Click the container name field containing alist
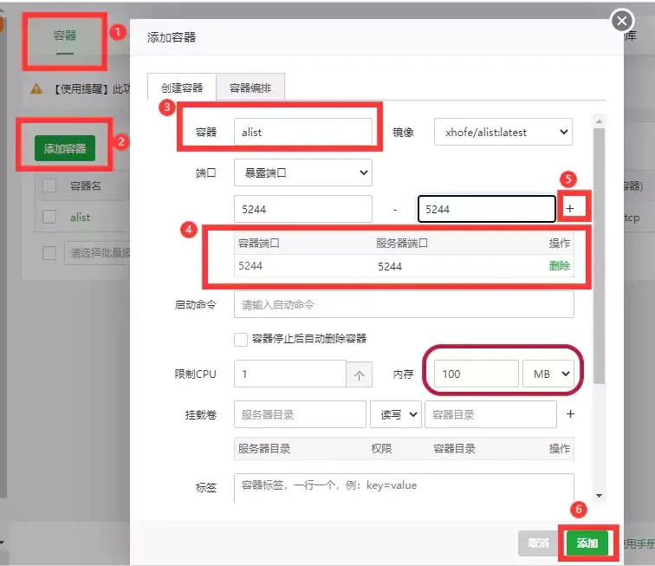The image size is (655, 566). [303, 132]
